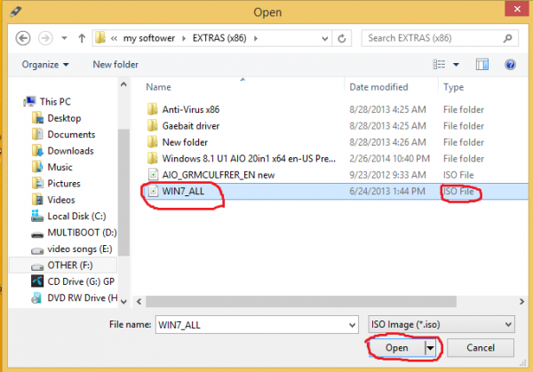Click the WIN7_ALL file name
The image size is (533, 372).
click(x=183, y=191)
